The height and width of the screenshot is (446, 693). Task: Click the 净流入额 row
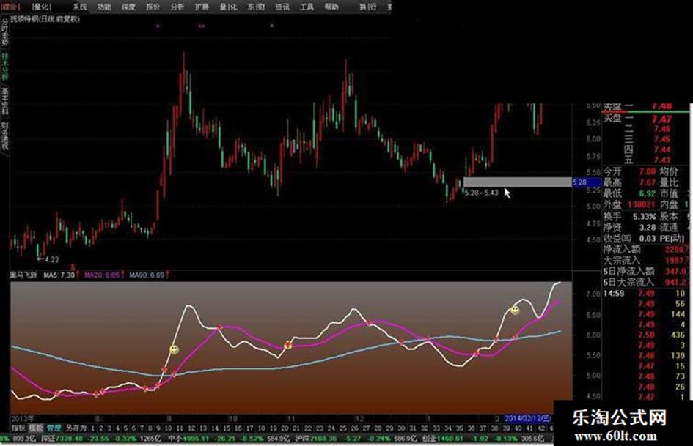pyautogui.click(x=646, y=250)
